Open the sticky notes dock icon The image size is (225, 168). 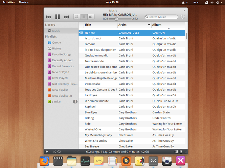click(99, 161)
